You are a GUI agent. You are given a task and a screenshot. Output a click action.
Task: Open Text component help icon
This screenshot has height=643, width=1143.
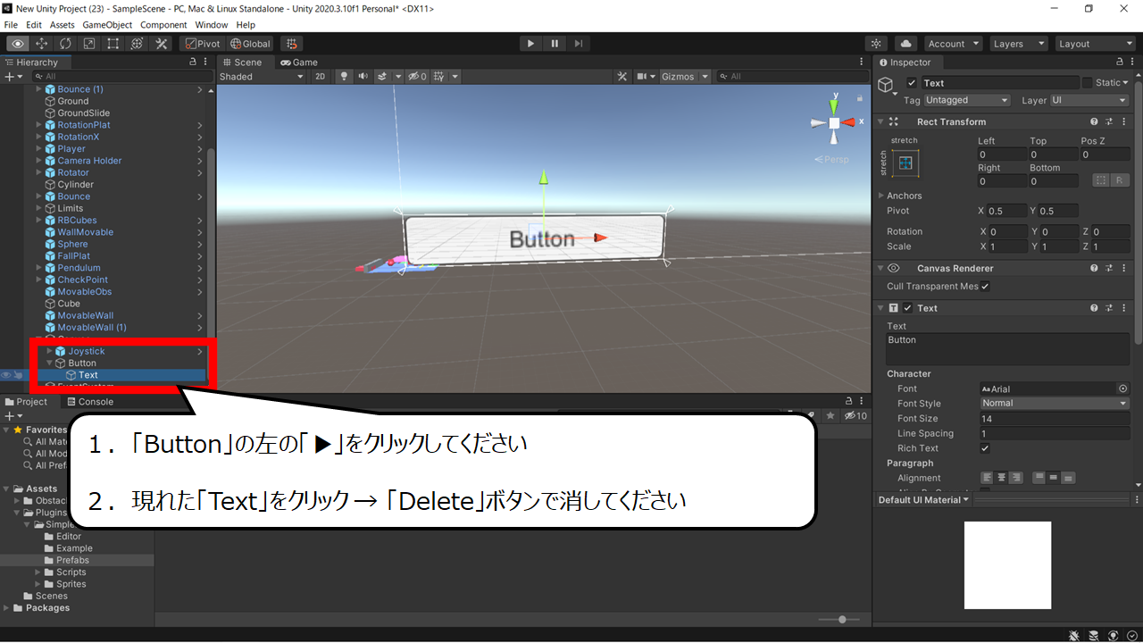tap(1094, 308)
